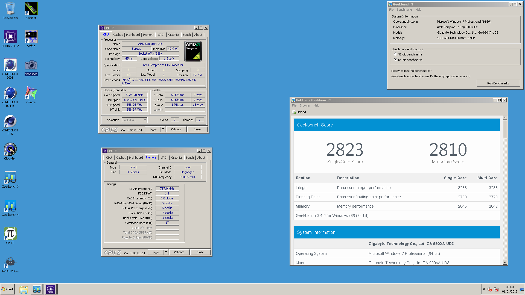
Task: Click the results scrollbar down arrow
Action: 505,262
